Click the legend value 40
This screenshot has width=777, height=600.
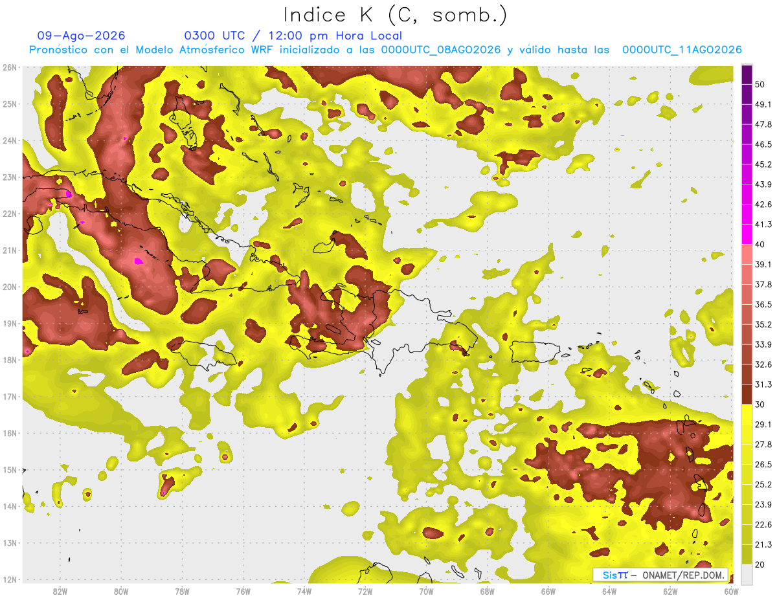coord(761,245)
